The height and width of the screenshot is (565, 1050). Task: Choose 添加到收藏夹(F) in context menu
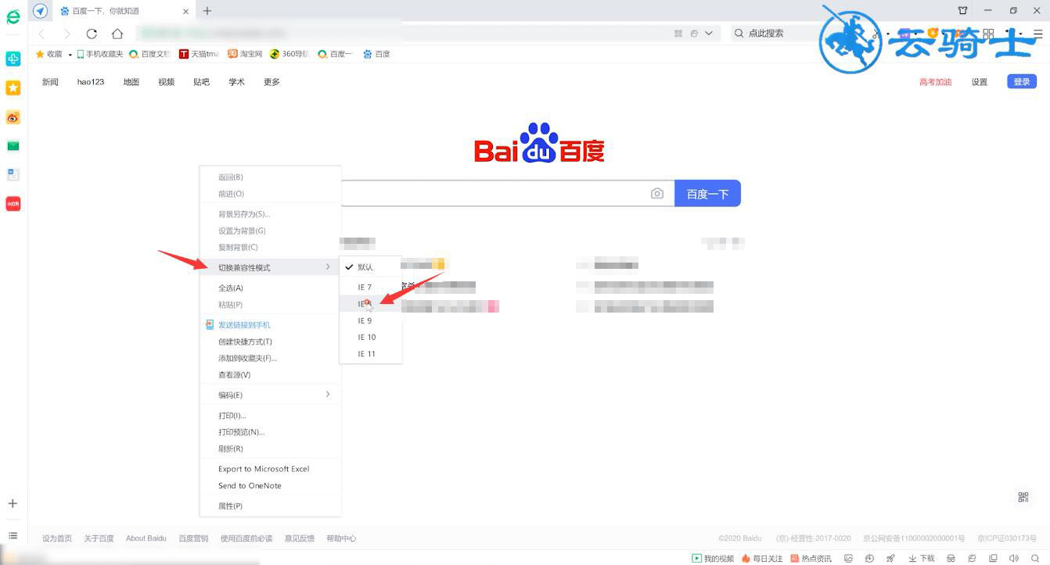pos(270,358)
